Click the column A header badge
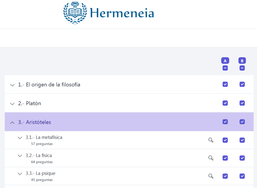 coord(225,61)
